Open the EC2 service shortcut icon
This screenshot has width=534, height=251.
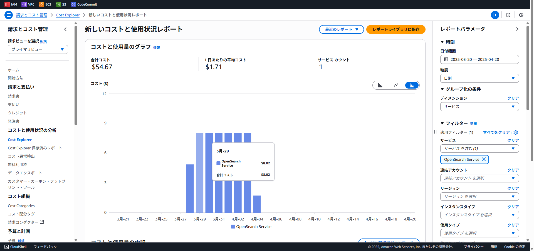41,4
